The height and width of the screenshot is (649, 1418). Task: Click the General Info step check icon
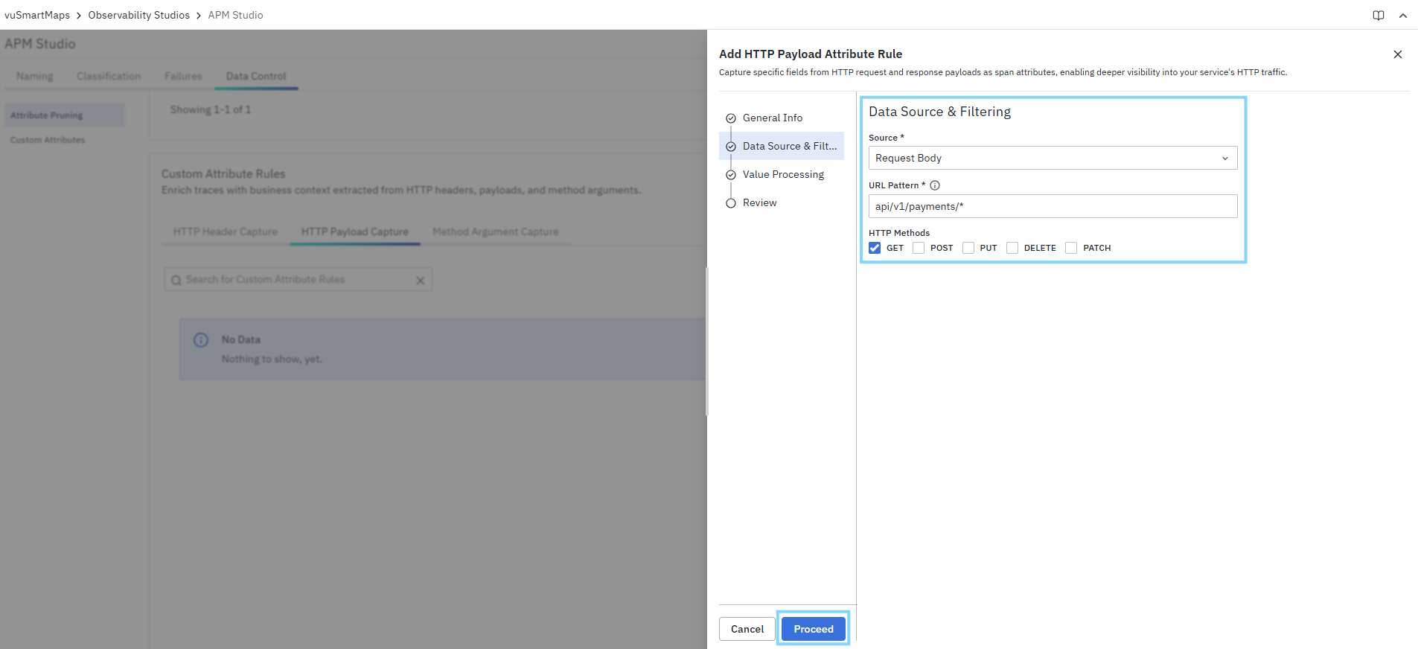pos(731,118)
